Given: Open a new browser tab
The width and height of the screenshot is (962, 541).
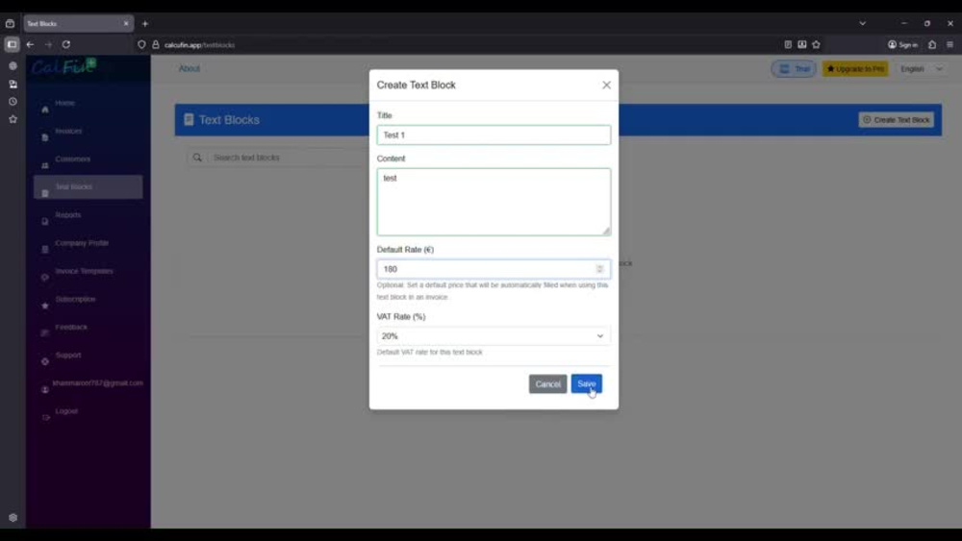Looking at the screenshot, I should point(145,24).
